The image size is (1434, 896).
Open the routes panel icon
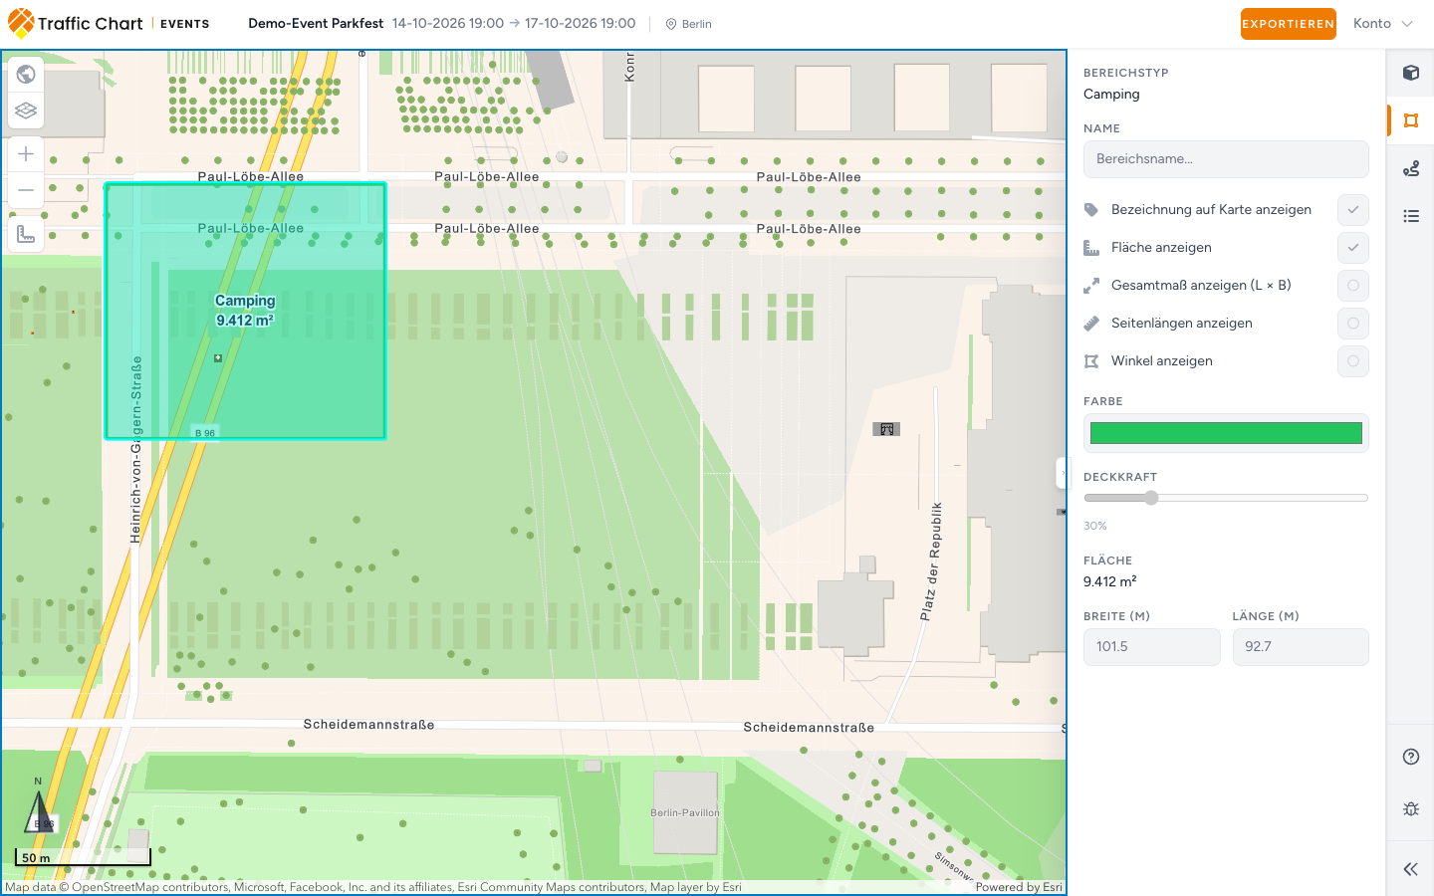coord(1411,168)
